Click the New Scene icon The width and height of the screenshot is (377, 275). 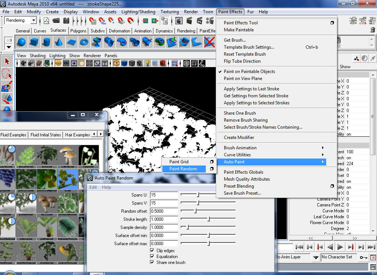[46, 21]
